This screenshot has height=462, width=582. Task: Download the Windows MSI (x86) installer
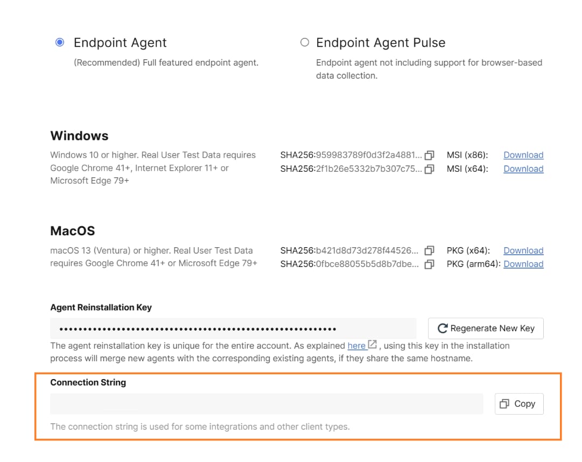(523, 155)
